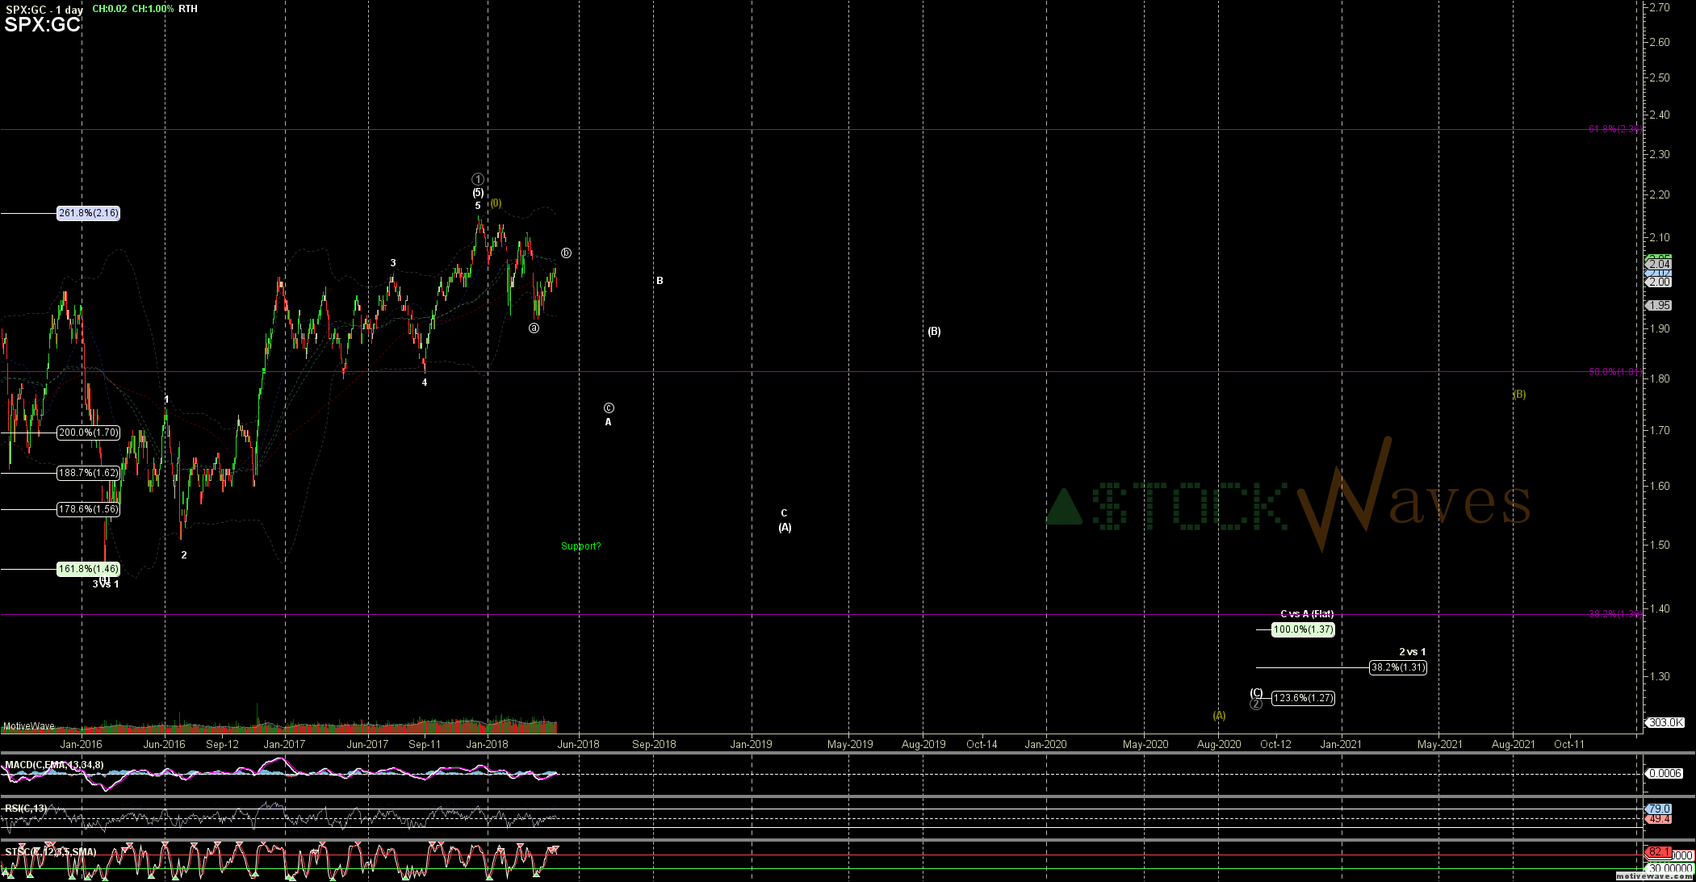Click the SPX:GC chart title
The width and height of the screenshot is (1696, 882).
(43, 25)
